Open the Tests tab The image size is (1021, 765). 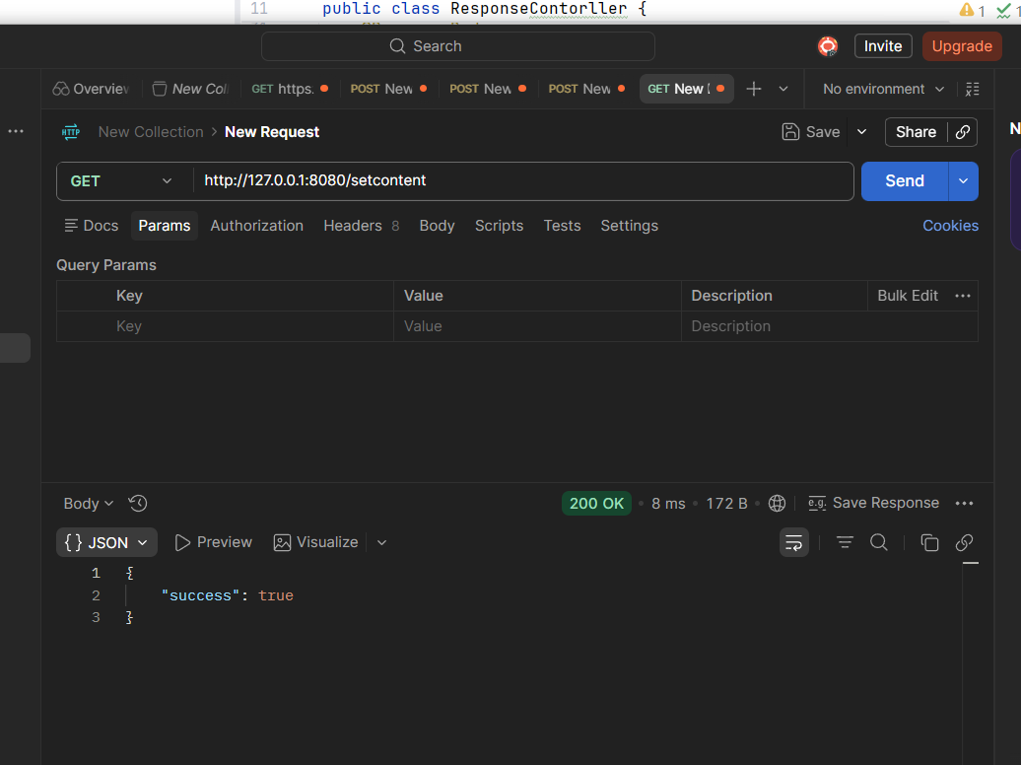562,226
